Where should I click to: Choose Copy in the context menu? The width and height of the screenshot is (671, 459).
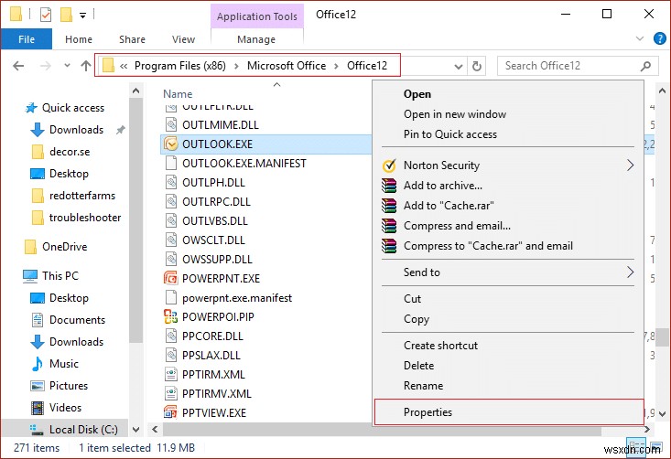point(507,319)
